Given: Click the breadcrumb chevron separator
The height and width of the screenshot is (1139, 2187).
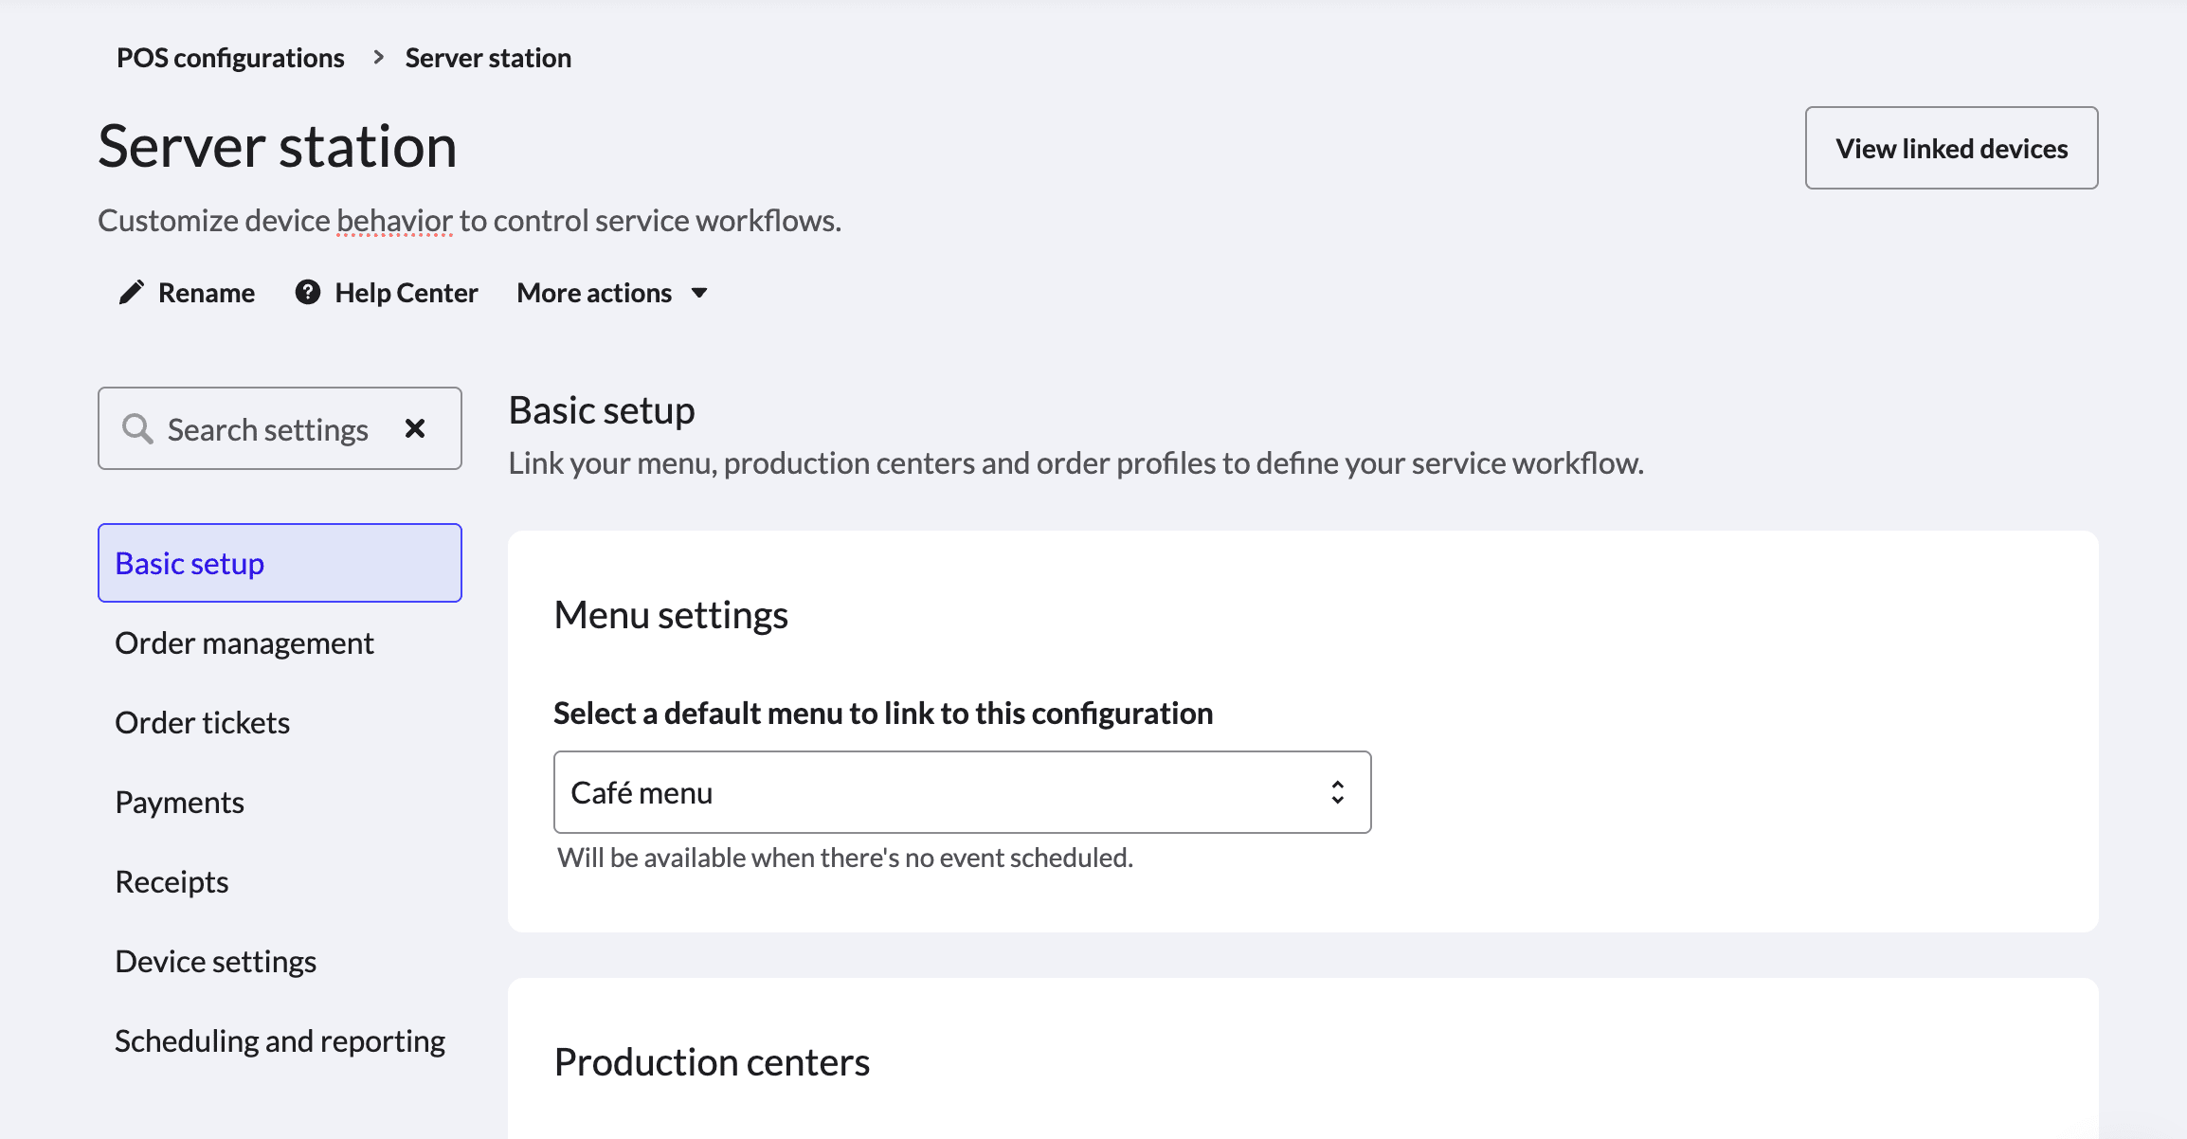Looking at the screenshot, I should tap(378, 58).
